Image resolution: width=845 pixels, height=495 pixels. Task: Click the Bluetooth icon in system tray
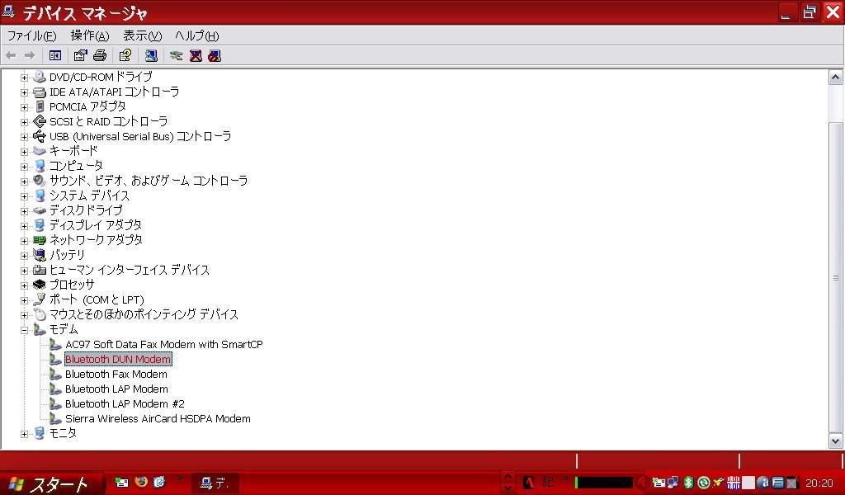coord(688,483)
